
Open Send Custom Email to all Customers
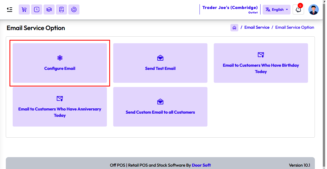coord(160,107)
